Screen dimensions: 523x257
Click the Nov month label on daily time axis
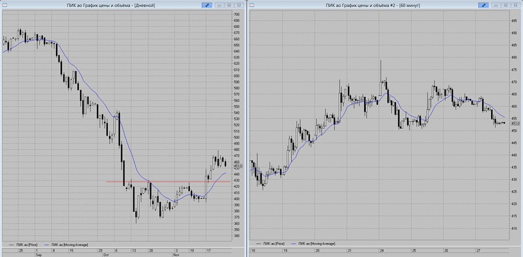(177, 254)
